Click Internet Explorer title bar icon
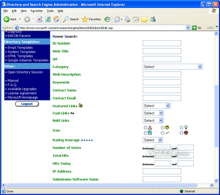The image size is (220, 195). click(3, 4)
